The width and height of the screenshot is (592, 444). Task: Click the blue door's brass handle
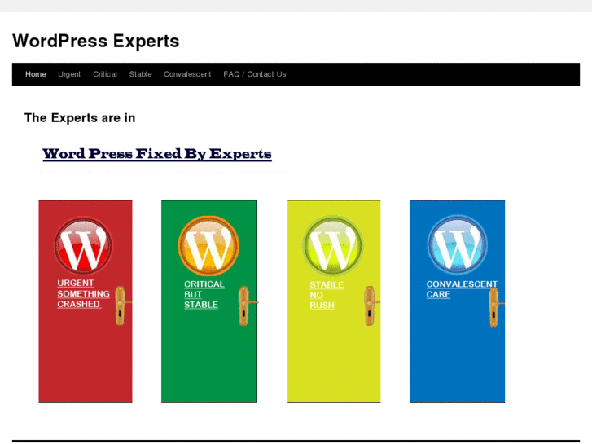coord(494,307)
